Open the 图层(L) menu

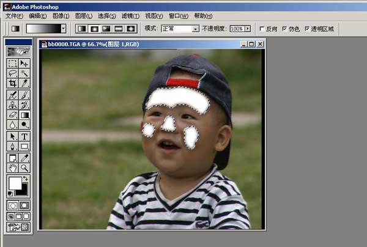(84, 16)
